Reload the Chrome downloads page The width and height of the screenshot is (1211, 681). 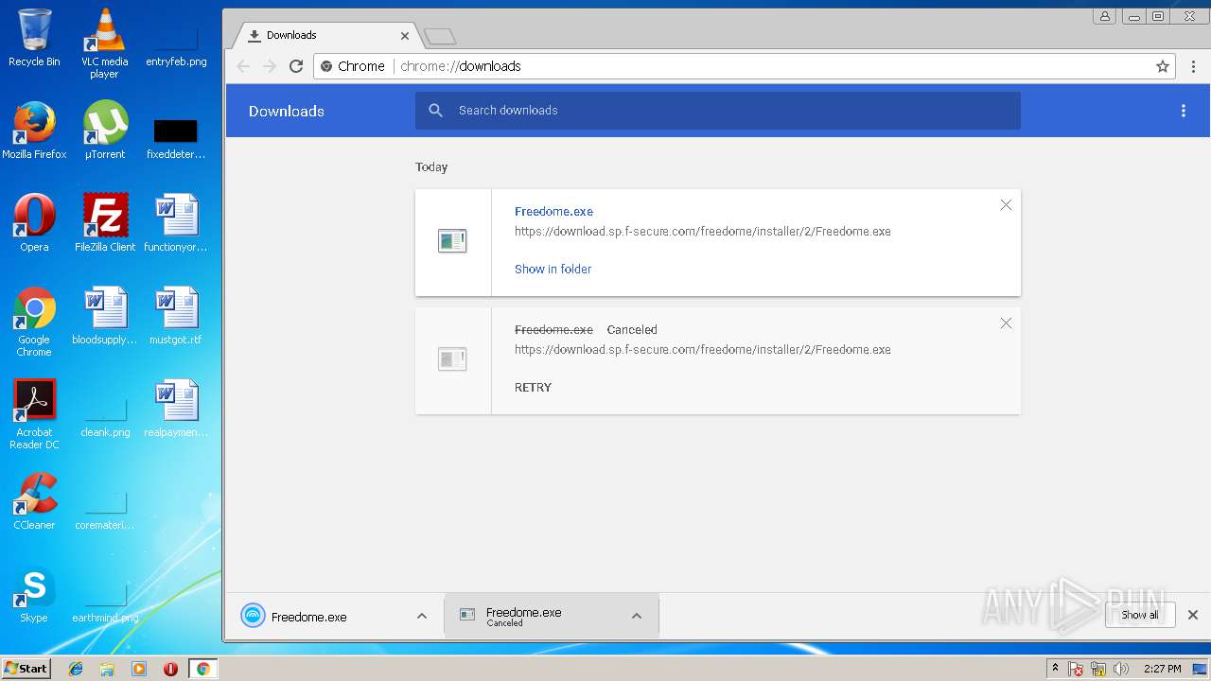pyautogui.click(x=296, y=66)
